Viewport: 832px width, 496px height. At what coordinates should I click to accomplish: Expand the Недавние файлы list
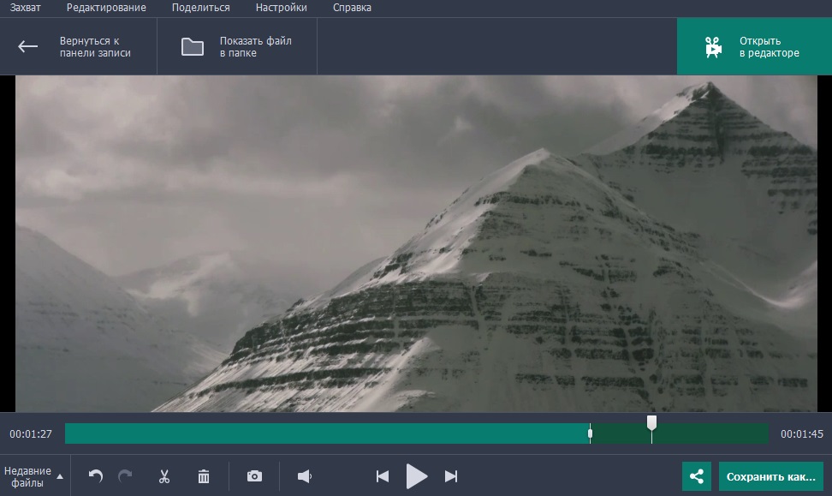(34, 476)
